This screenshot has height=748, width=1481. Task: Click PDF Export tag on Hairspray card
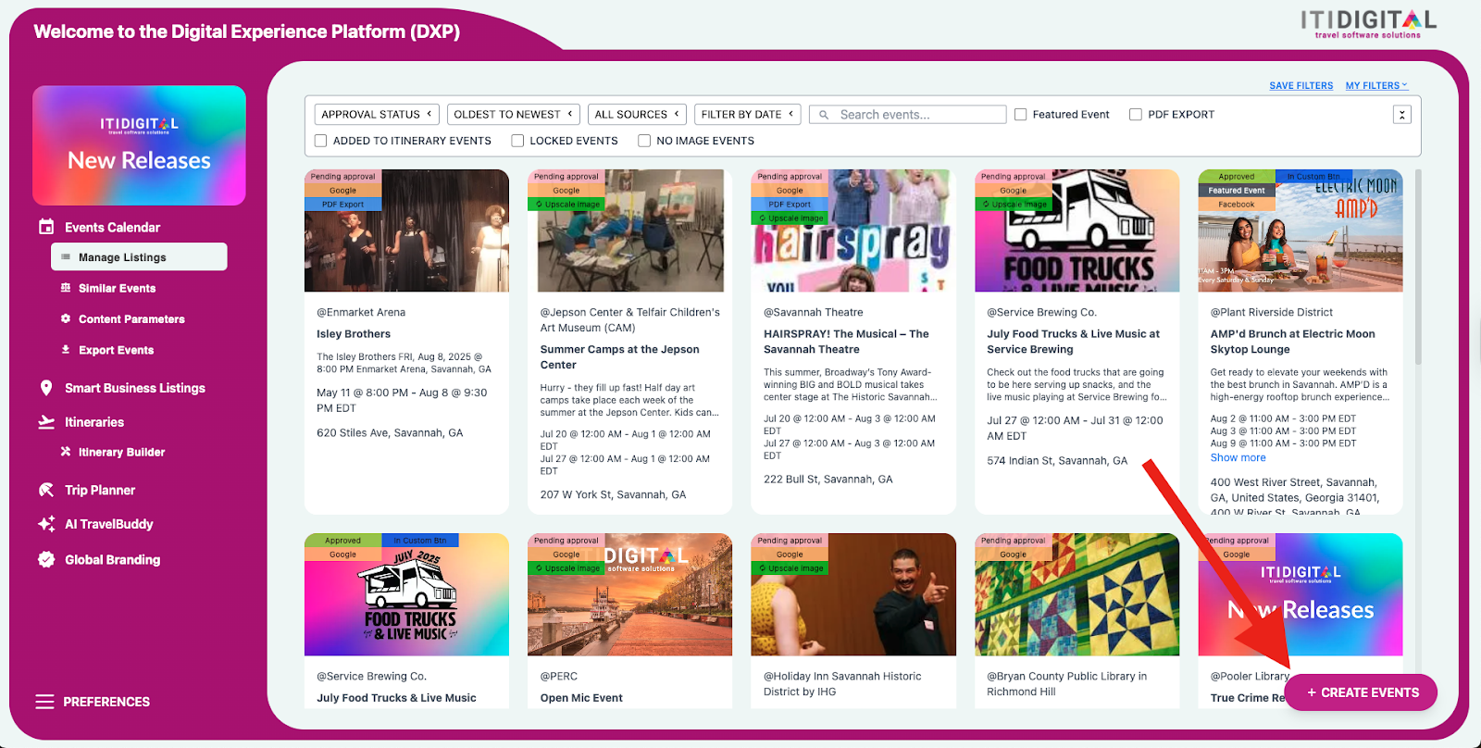click(x=790, y=205)
